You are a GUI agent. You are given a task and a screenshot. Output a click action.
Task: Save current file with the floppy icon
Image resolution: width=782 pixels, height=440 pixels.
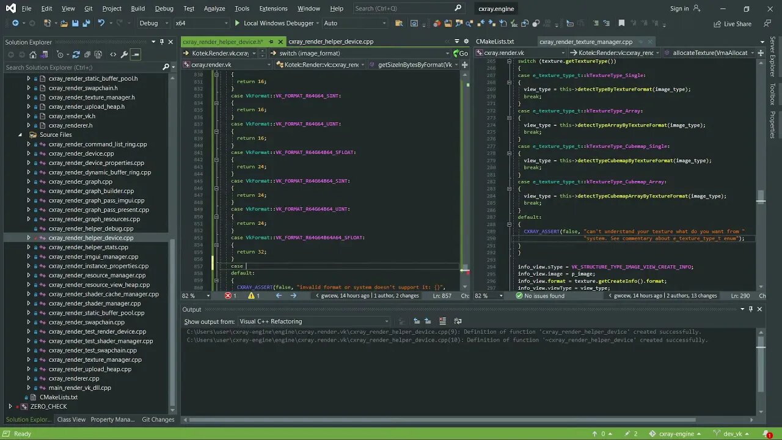[x=75, y=23]
